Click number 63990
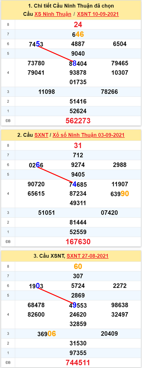This screenshot has height=368, width=142. pyautogui.click(x=120, y=194)
